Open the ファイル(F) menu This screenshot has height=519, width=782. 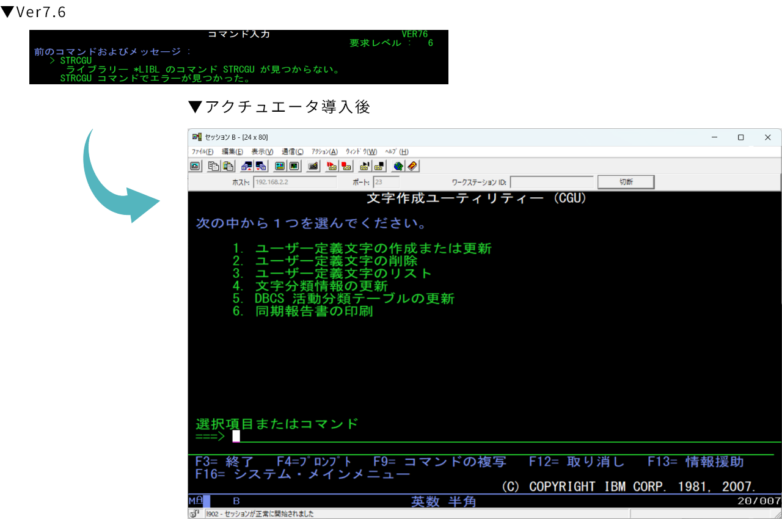pyautogui.click(x=202, y=151)
